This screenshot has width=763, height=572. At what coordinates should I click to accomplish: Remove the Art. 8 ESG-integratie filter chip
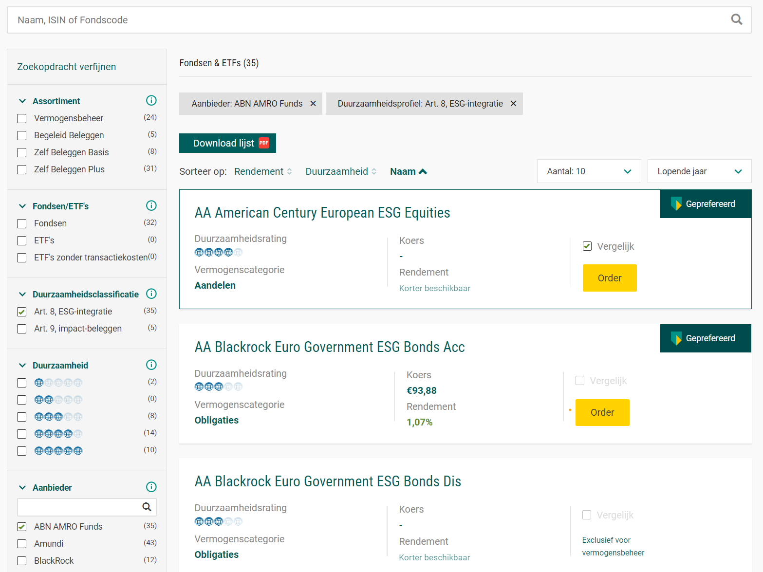(513, 104)
